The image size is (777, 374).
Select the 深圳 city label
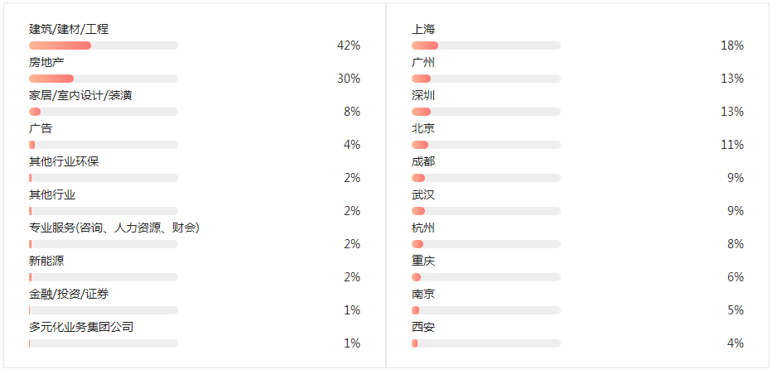pyautogui.click(x=423, y=96)
